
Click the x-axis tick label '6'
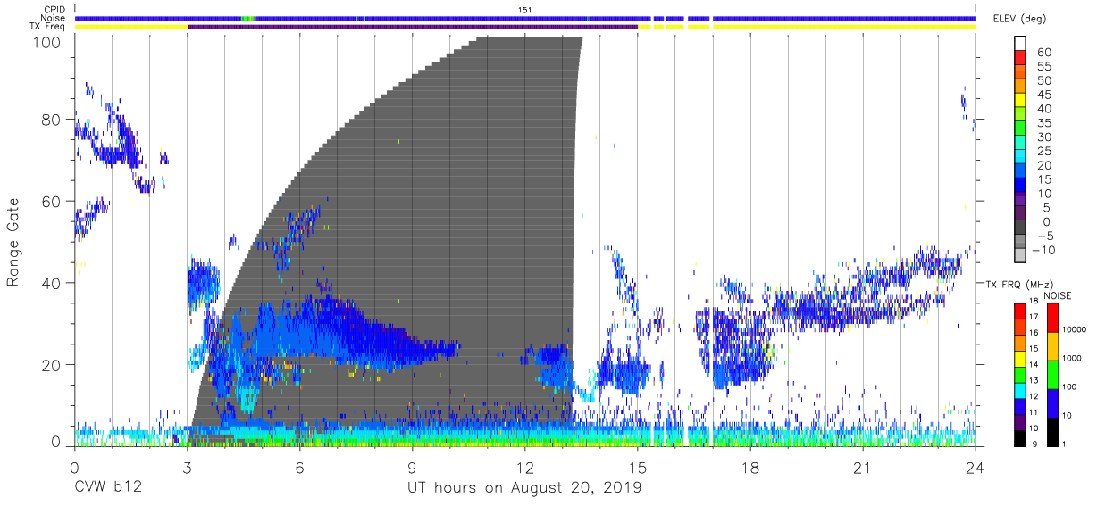[x=299, y=468]
